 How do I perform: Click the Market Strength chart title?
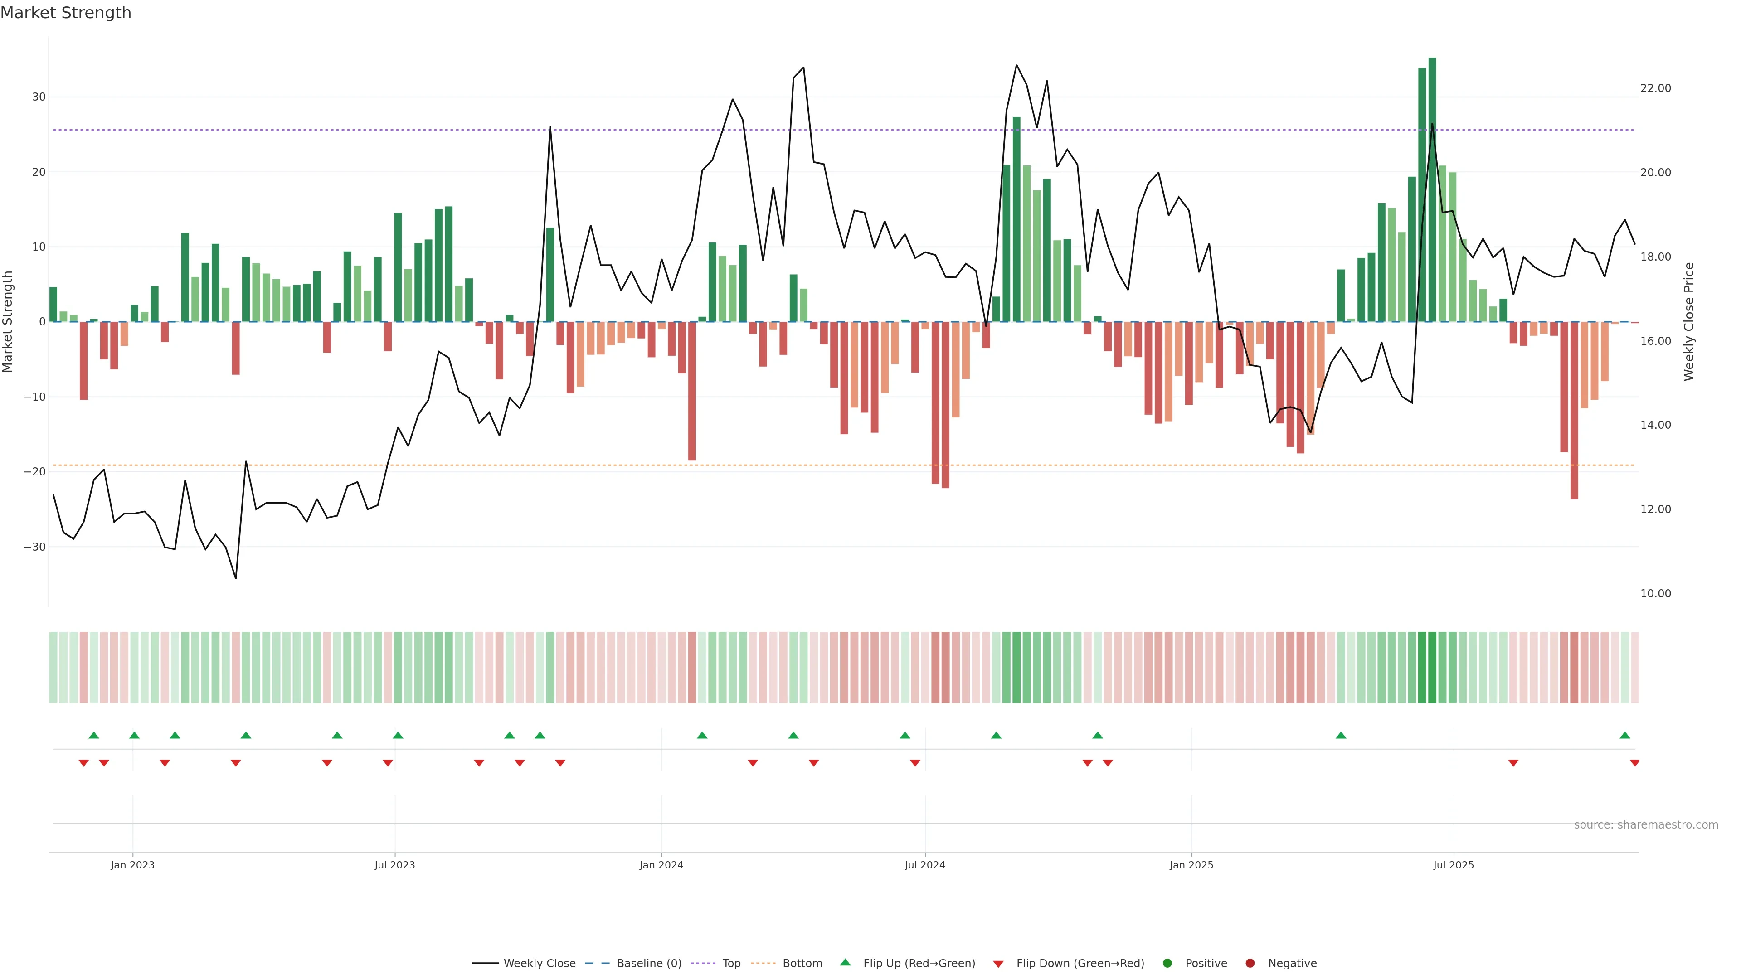[x=66, y=13]
